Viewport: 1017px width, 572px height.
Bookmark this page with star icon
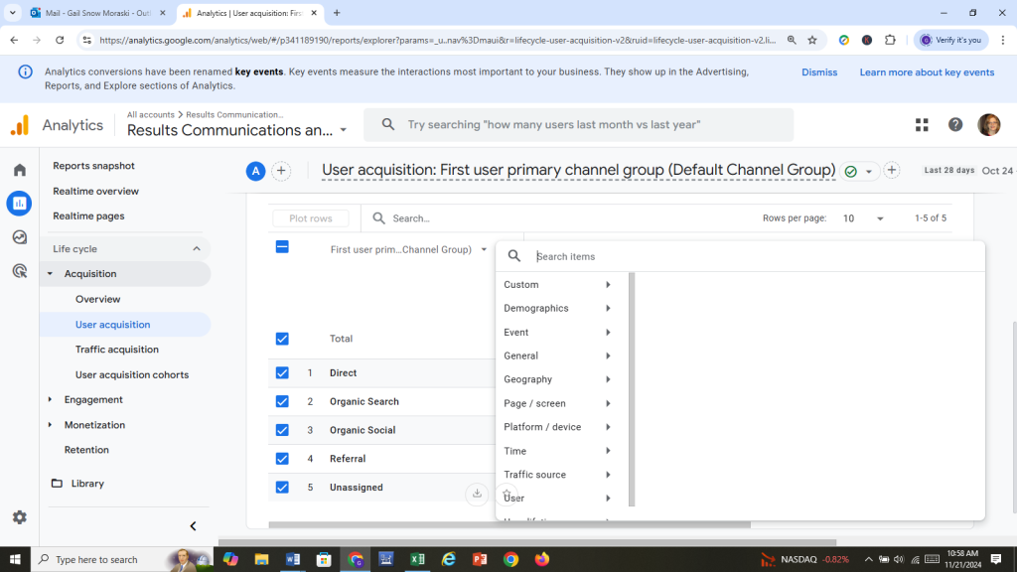point(812,40)
